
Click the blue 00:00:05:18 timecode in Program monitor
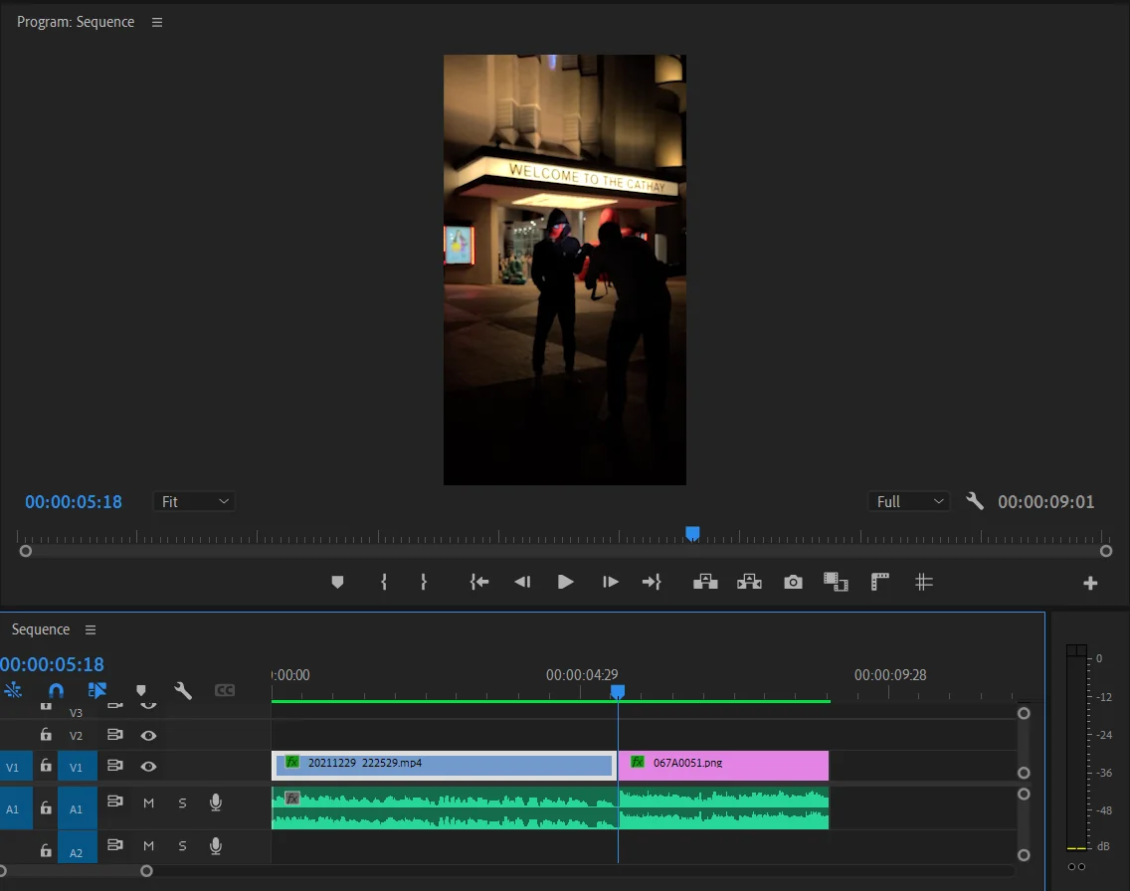pos(74,502)
